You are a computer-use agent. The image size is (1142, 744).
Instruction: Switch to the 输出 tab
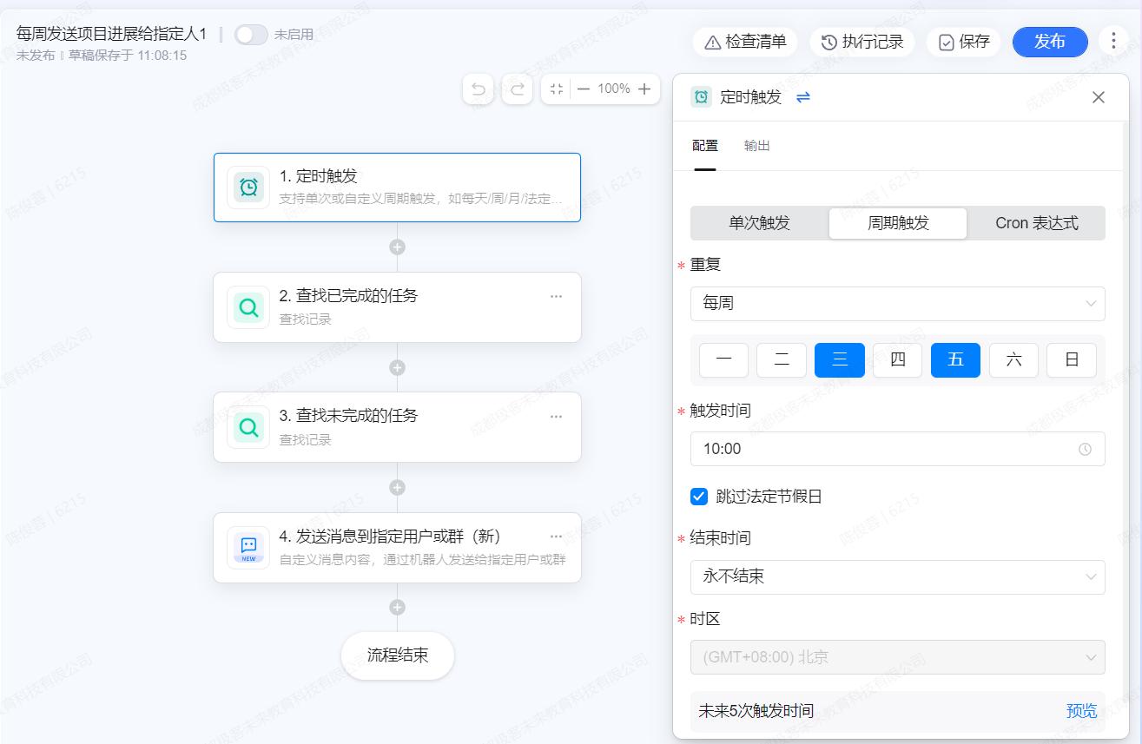[x=756, y=146]
